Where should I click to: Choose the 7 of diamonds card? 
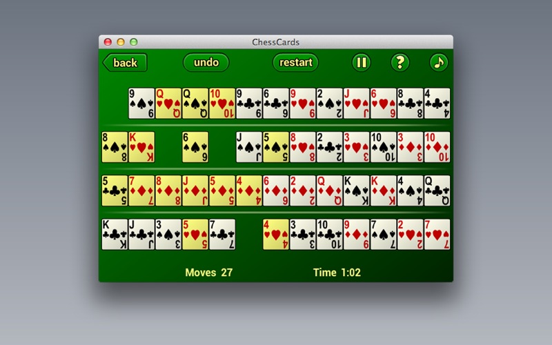pos(141,191)
